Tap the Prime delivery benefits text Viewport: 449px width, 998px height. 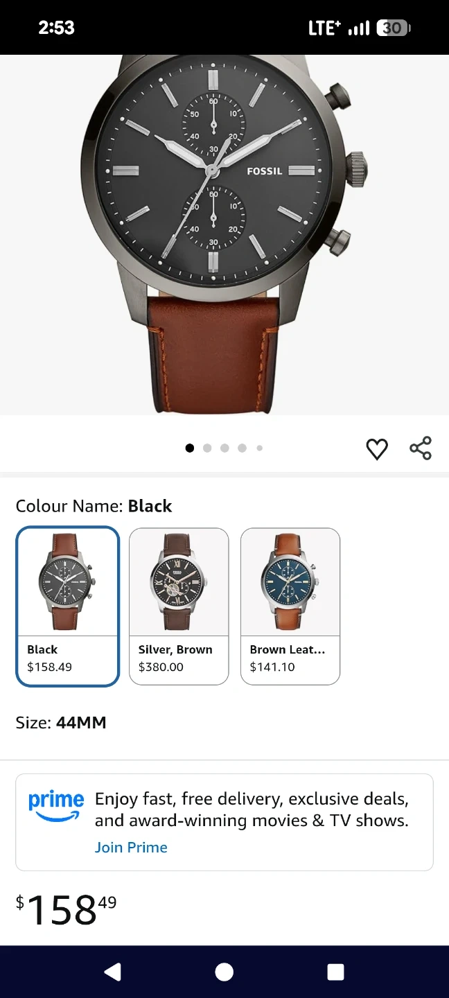(x=252, y=809)
